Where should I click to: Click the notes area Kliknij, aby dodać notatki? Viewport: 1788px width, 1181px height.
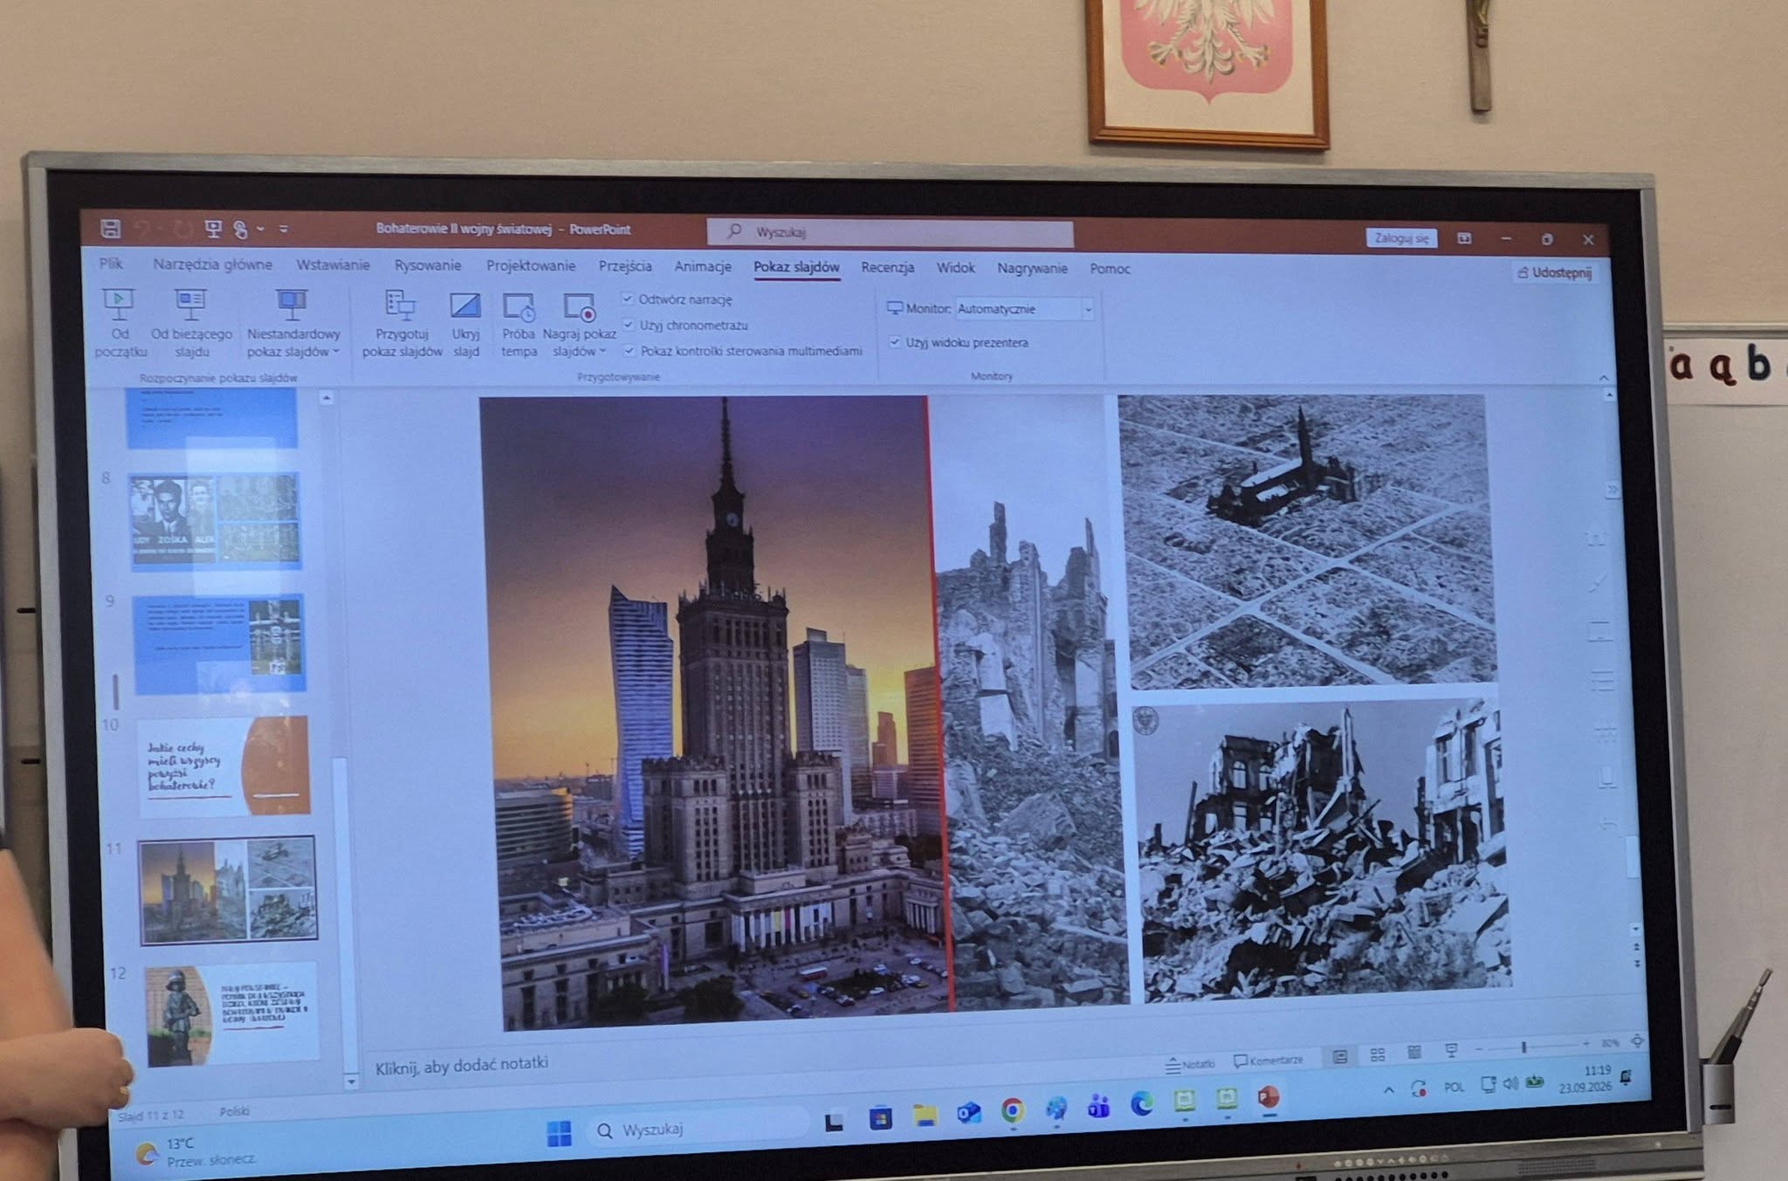coord(462,1063)
